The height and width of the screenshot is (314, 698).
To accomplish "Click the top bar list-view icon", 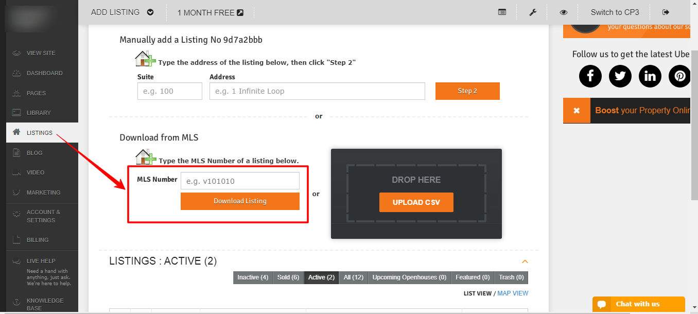I will pyautogui.click(x=502, y=12).
